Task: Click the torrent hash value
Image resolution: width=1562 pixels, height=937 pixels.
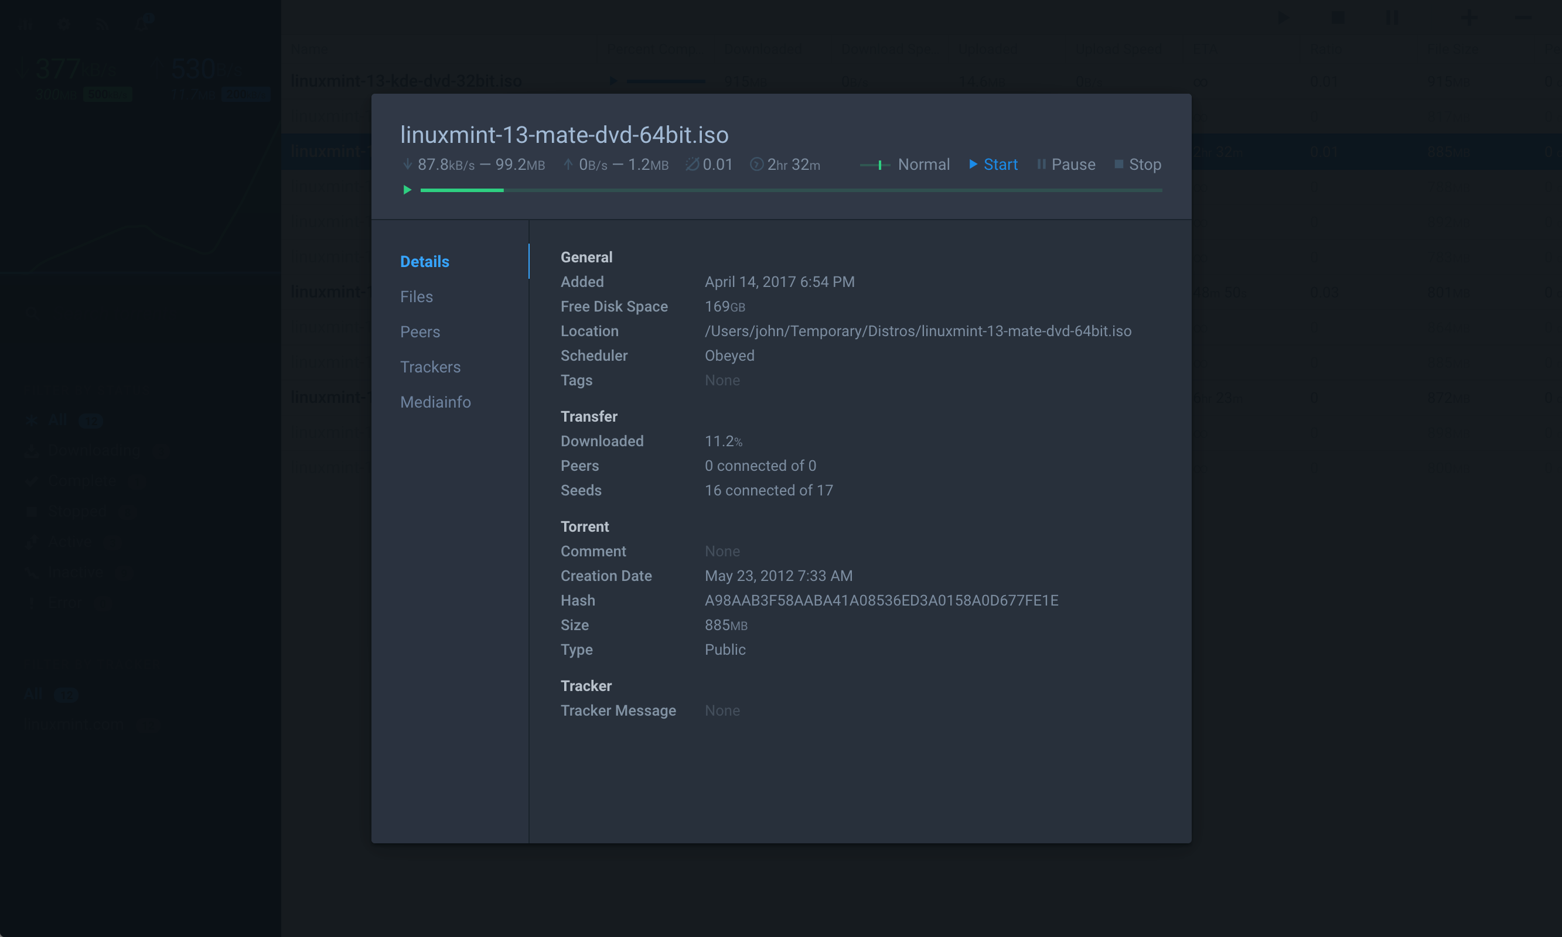Action: click(x=881, y=600)
